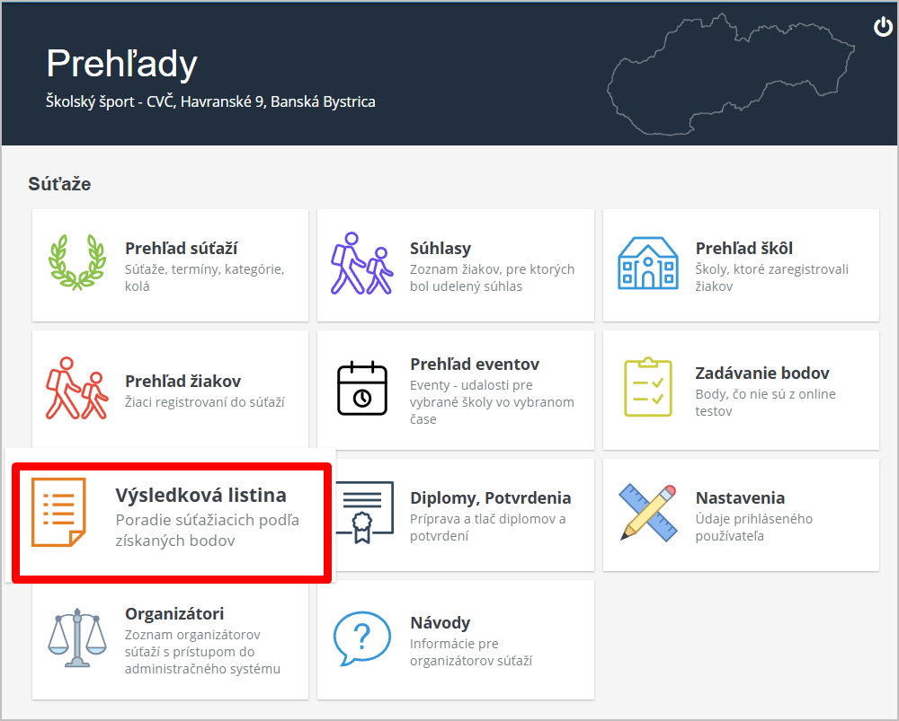Viewport: 899px width, 721px height.
Task: Open the Súhlasy heading
Action: pos(441,249)
